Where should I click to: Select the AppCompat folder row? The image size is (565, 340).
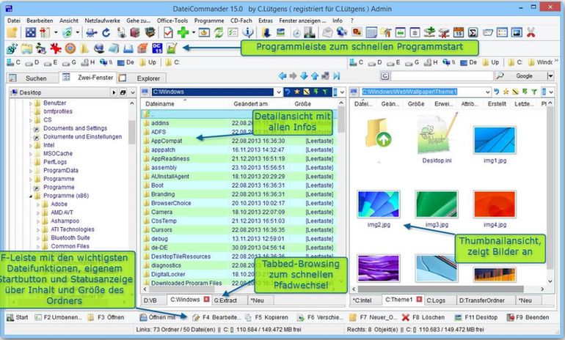pos(239,141)
